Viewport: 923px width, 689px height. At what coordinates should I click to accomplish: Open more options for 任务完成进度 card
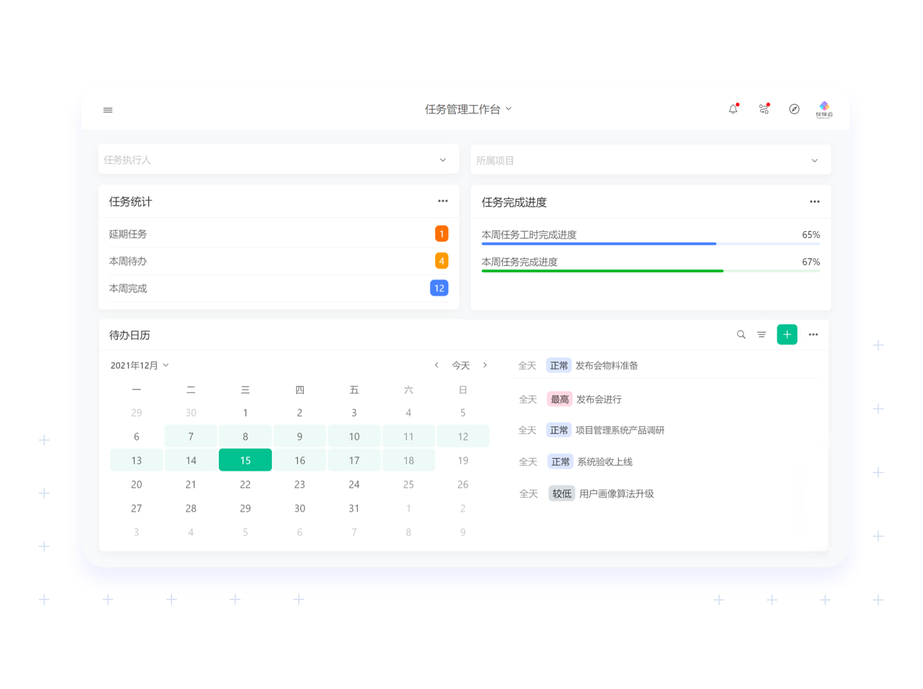tap(815, 202)
